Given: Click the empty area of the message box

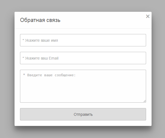Looking at the screenshot, I should click(x=83, y=91).
